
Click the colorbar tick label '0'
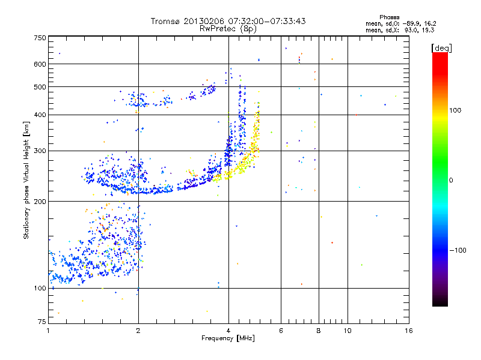(451, 181)
